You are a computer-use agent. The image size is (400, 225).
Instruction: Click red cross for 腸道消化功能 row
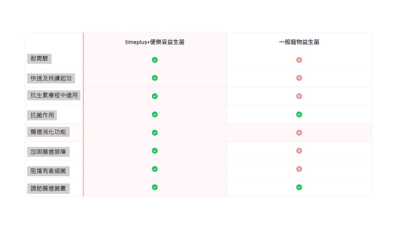[x=299, y=133]
